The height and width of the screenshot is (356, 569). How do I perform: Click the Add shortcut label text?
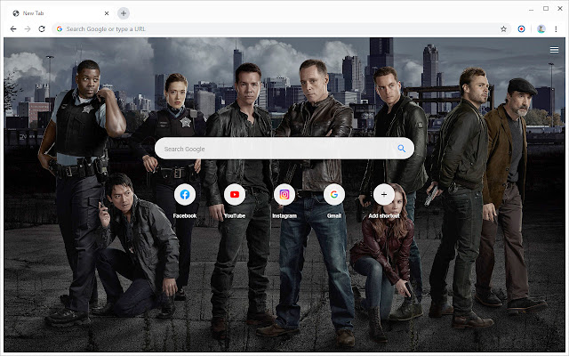(383, 215)
